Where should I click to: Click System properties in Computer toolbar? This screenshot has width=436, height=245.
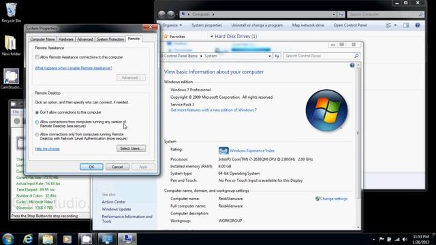(x=206, y=25)
